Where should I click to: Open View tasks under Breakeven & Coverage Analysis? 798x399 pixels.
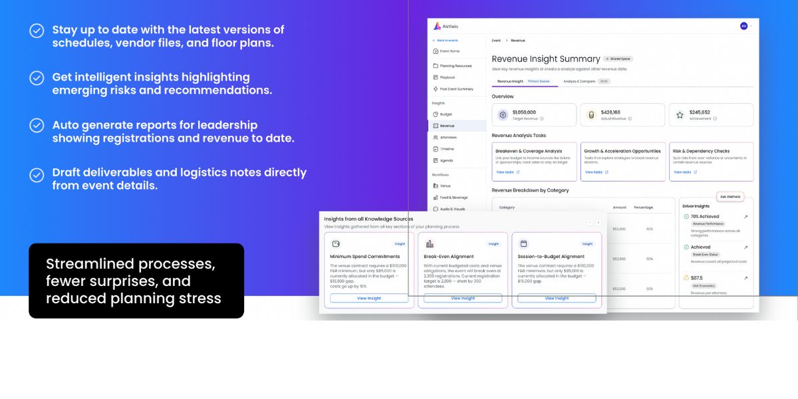[507, 172]
